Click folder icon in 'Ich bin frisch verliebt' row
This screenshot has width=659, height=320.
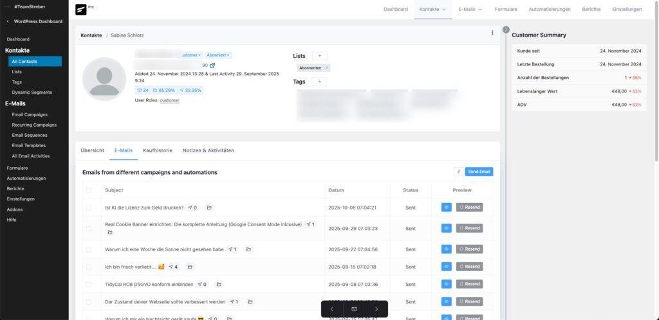[190, 267]
